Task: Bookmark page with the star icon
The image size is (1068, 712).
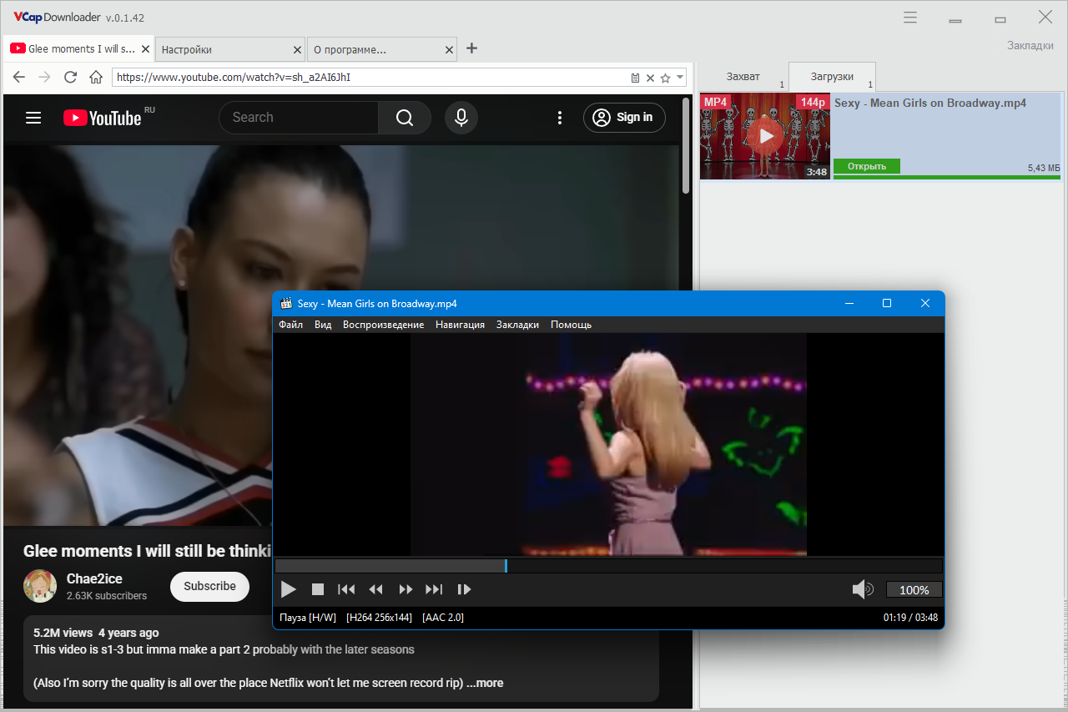Action: pos(665,78)
